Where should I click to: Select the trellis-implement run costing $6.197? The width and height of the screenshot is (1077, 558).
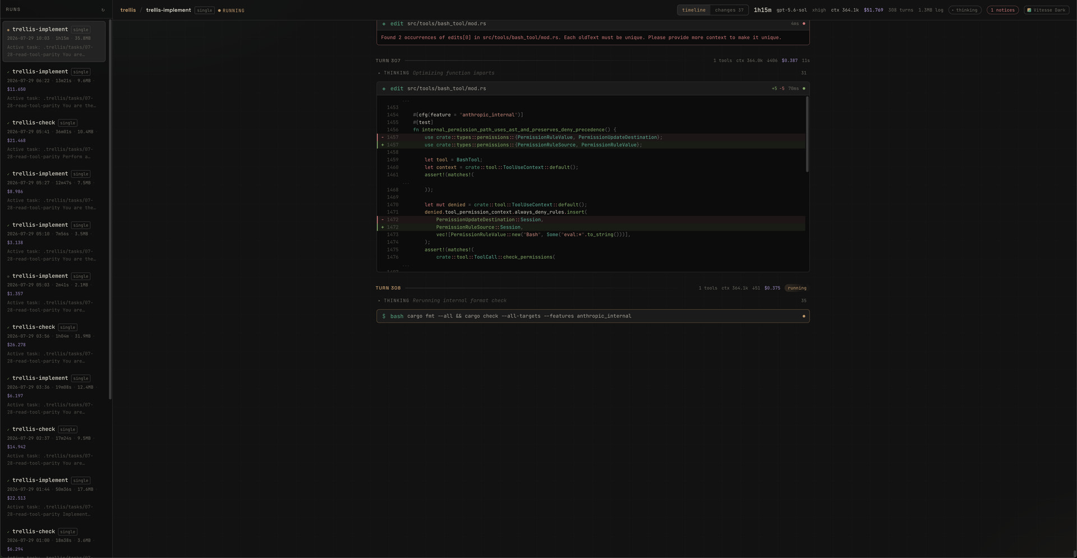click(54, 394)
